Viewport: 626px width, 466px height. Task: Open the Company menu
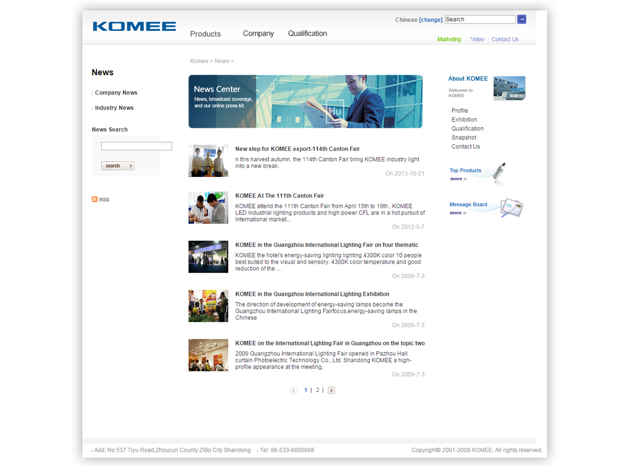click(x=259, y=34)
